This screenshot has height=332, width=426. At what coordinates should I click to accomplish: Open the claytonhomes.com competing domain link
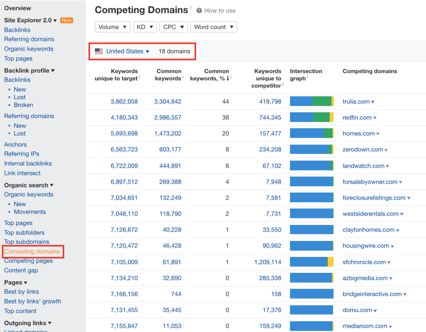point(368,230)
